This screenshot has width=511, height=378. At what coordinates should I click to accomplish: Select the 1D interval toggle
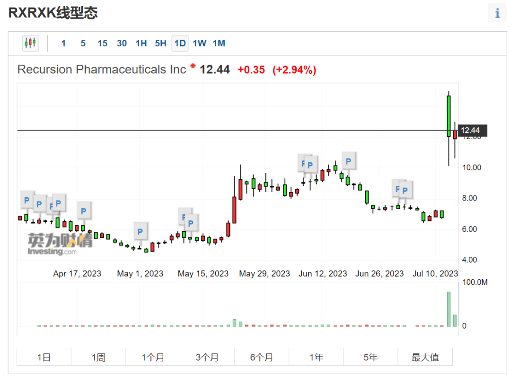click(x=180, y=43)
